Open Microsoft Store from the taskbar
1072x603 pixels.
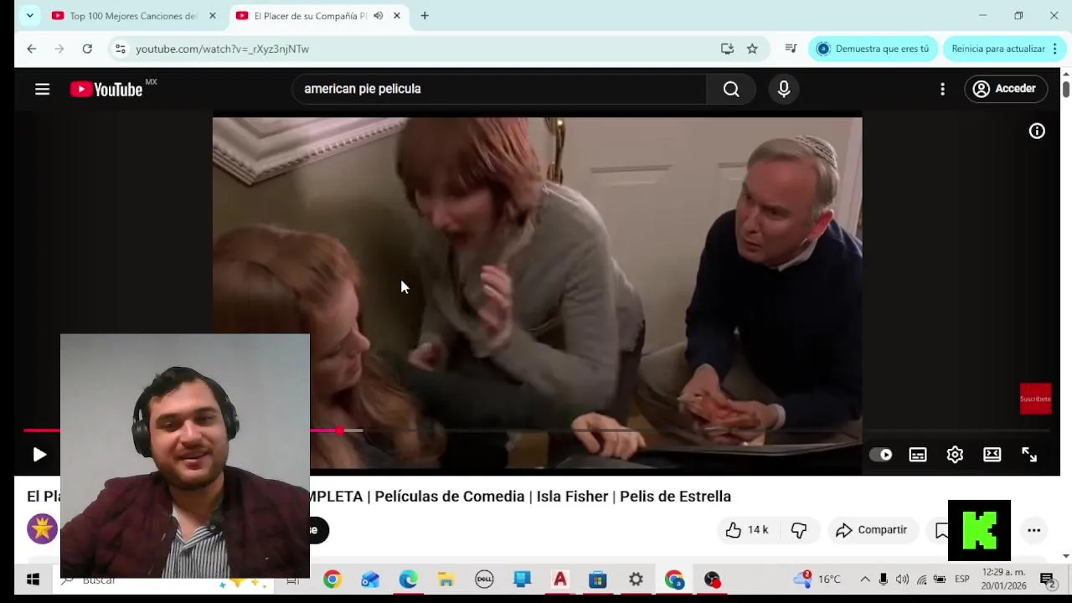pyautogui.click(x=597, y=580)
